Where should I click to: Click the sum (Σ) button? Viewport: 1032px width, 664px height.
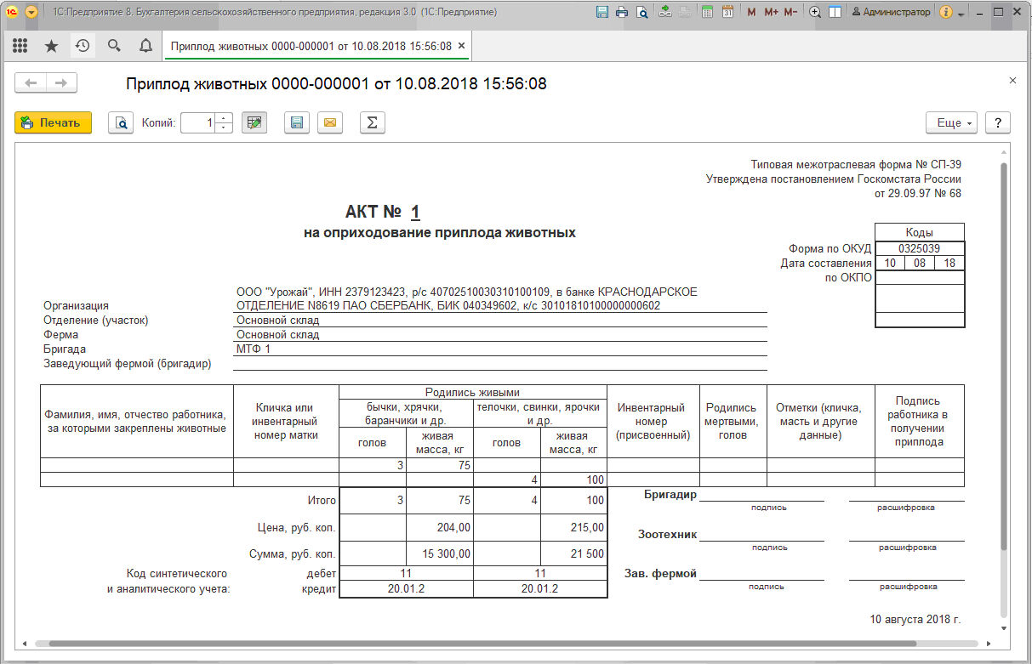[x=372, y=123]
